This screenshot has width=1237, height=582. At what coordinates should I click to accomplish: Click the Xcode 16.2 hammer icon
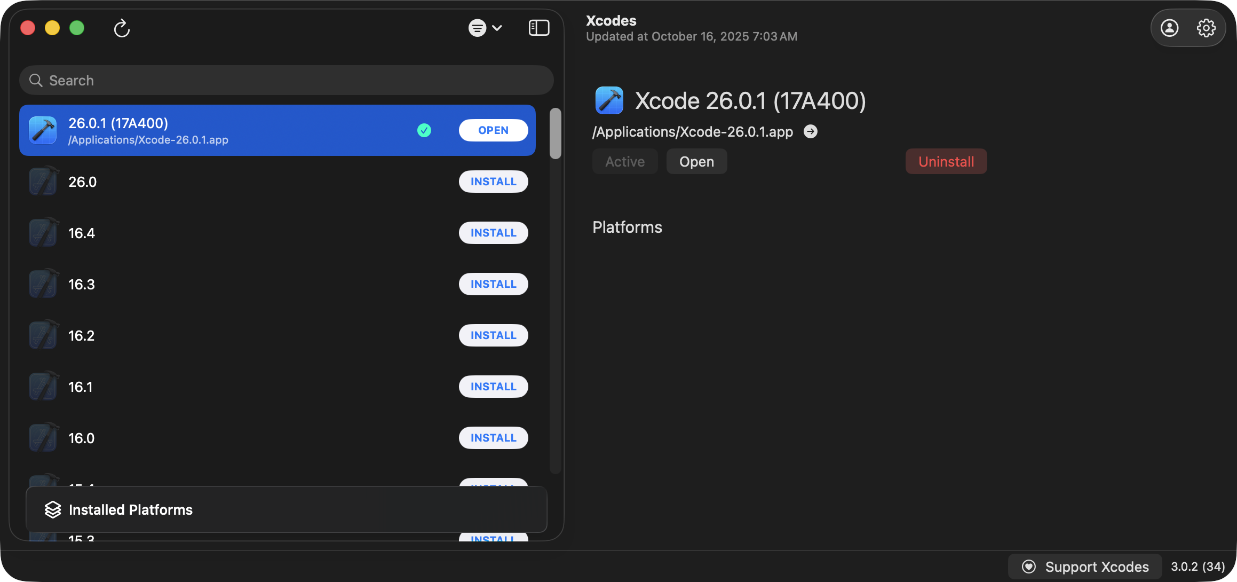tap(43, 335)
